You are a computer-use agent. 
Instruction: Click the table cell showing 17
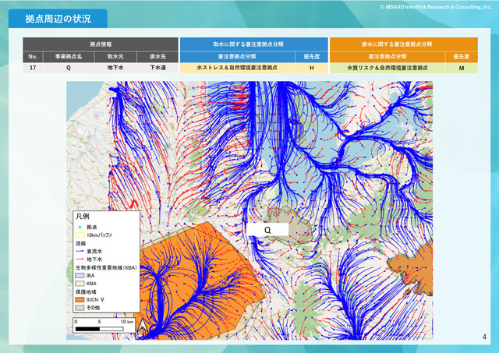pos(33,68)
